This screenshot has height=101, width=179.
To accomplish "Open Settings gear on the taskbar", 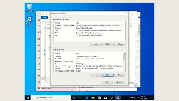I will pyautogui.click(x=112, y=98).
